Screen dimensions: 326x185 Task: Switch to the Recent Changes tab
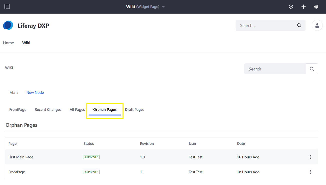point(48,110)
